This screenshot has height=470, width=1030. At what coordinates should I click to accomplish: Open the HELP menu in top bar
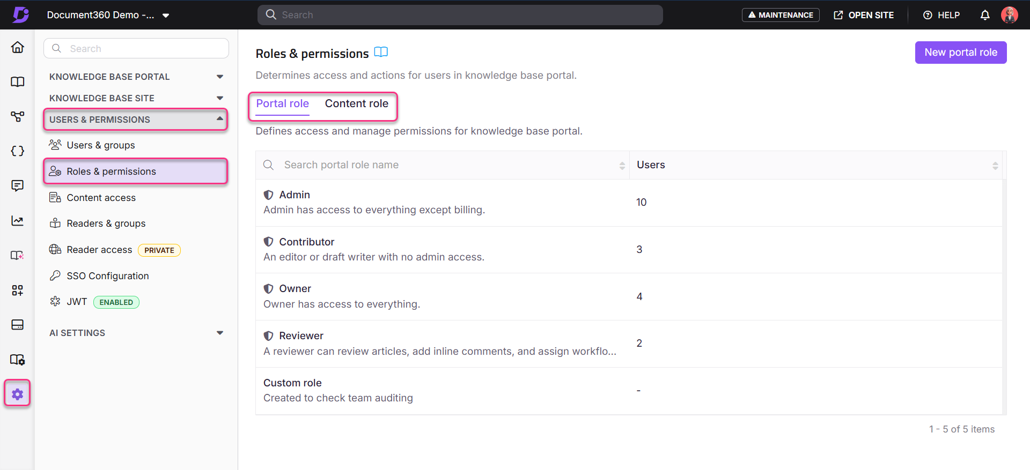pyautogui.click(x=941, y=15)
